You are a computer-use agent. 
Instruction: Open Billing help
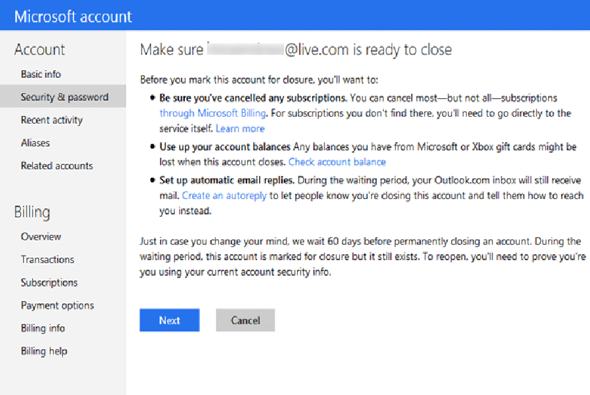44,351
